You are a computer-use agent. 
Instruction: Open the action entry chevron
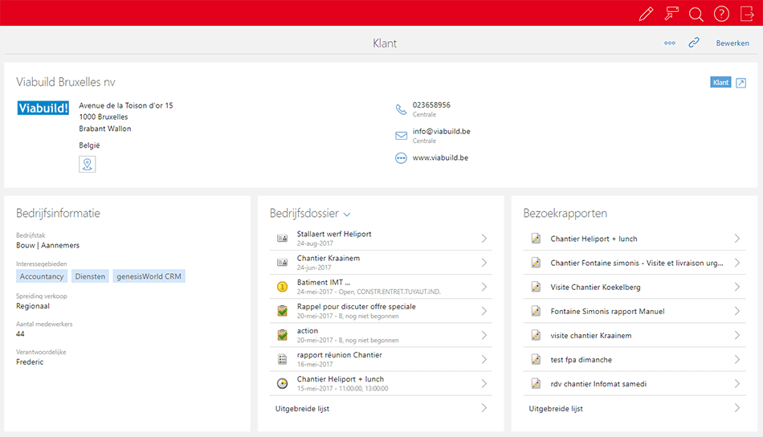484,335
